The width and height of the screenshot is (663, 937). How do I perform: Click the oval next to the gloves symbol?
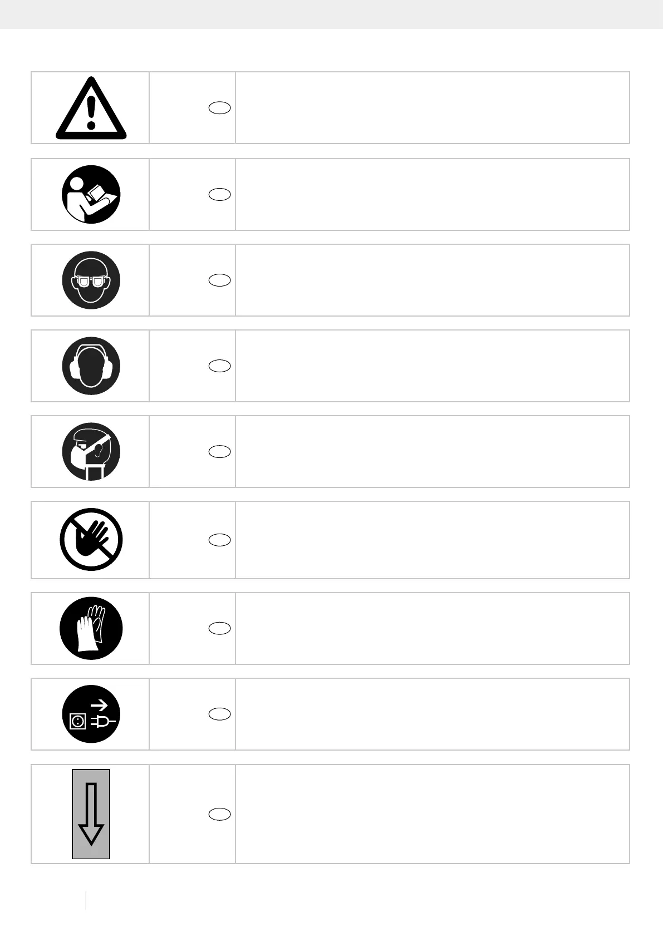220,628
